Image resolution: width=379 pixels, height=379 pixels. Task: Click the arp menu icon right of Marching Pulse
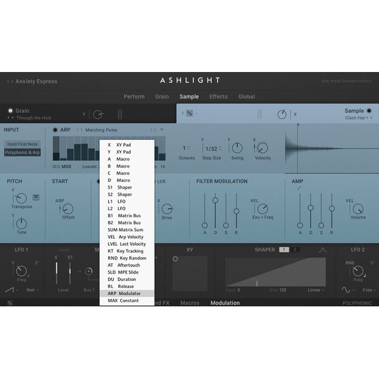coord(162,129)
